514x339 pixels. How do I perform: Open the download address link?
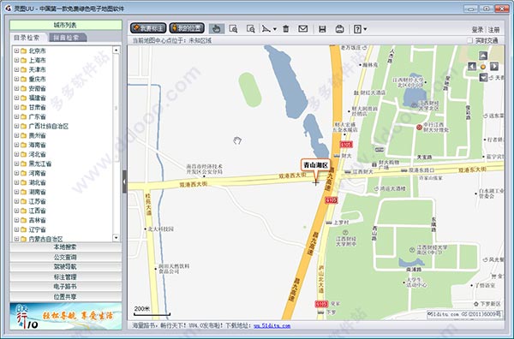272,325
